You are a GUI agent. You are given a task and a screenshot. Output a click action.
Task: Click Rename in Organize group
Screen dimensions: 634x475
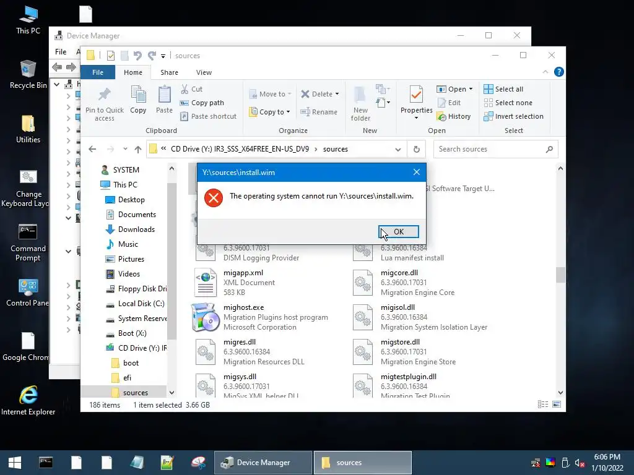pos(319,112)
